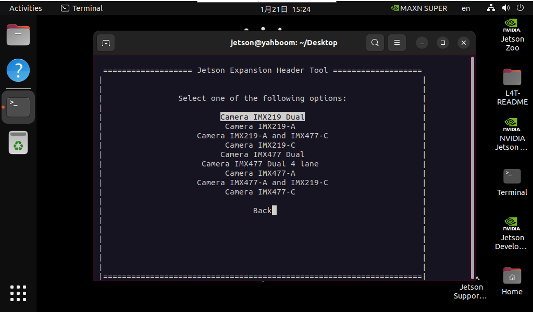Click the Terminal icon in the dock

pos(18,107)
